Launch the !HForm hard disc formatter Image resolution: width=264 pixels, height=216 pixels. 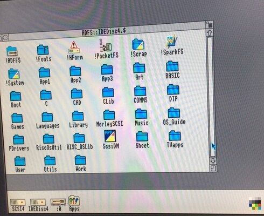[x=74, y=47]
